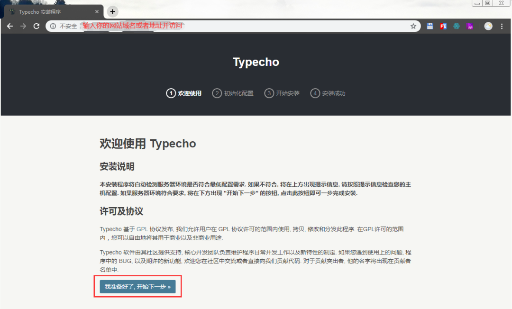Close the browser window
This screenshot has height=309, width=512.
[x=502, y=3]
